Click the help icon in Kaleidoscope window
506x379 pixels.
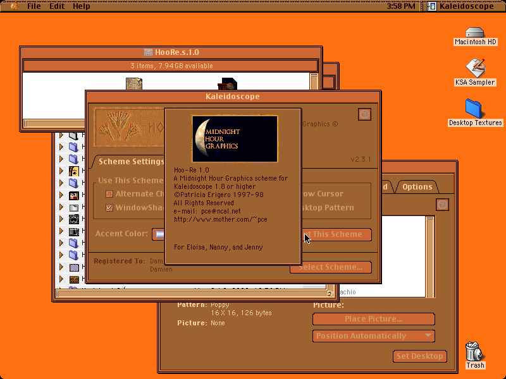364,114
